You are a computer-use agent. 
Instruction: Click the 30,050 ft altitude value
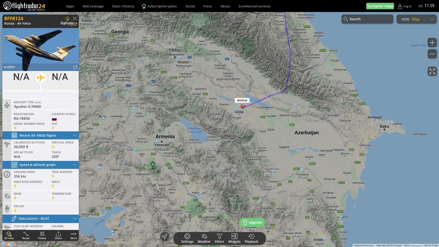(x=21, y=147)
